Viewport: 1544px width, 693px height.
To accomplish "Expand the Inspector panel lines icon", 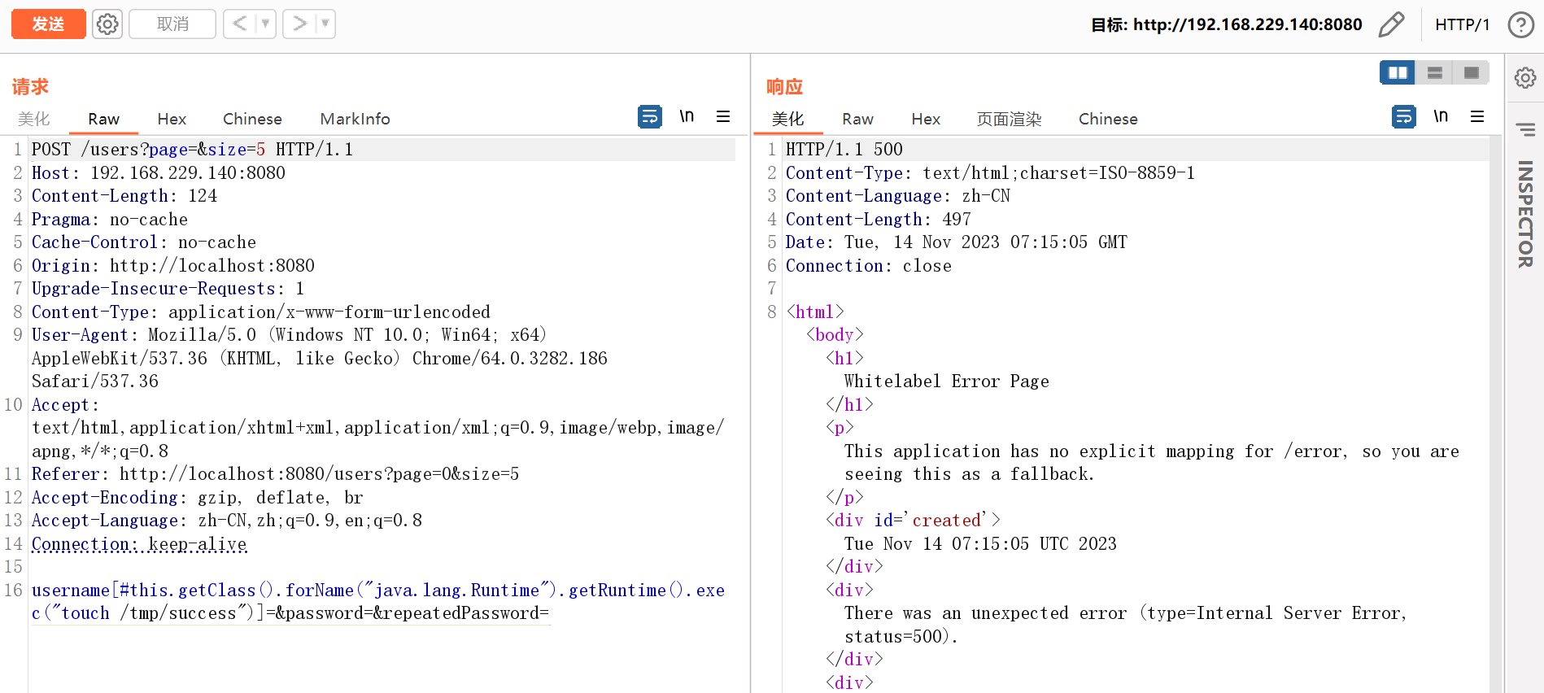I will (1525, 130).
